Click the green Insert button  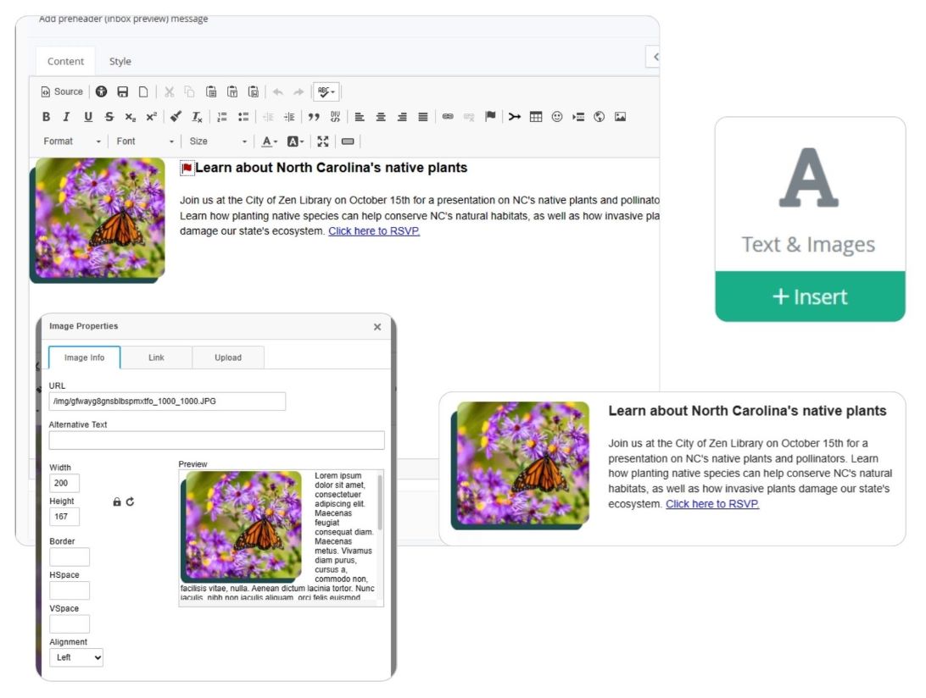810,296
